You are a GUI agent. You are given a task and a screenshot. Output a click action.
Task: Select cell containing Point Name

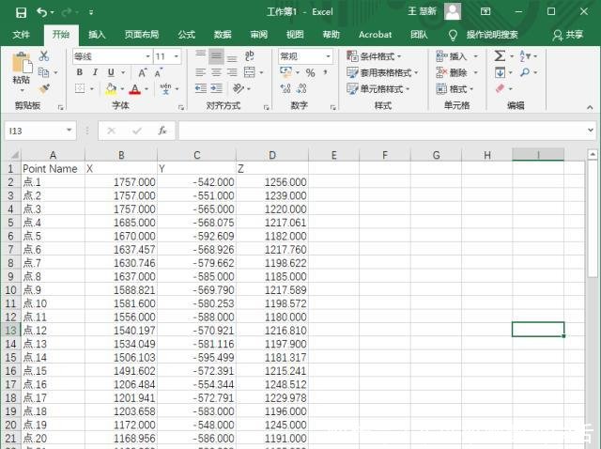(x=52, y=169)
